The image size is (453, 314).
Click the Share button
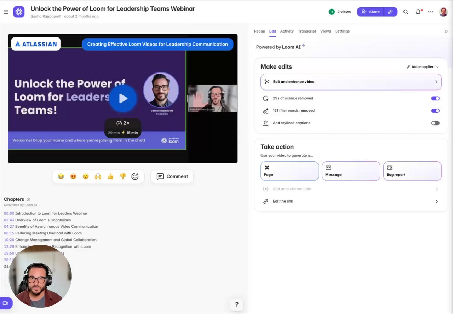(370, 12)
